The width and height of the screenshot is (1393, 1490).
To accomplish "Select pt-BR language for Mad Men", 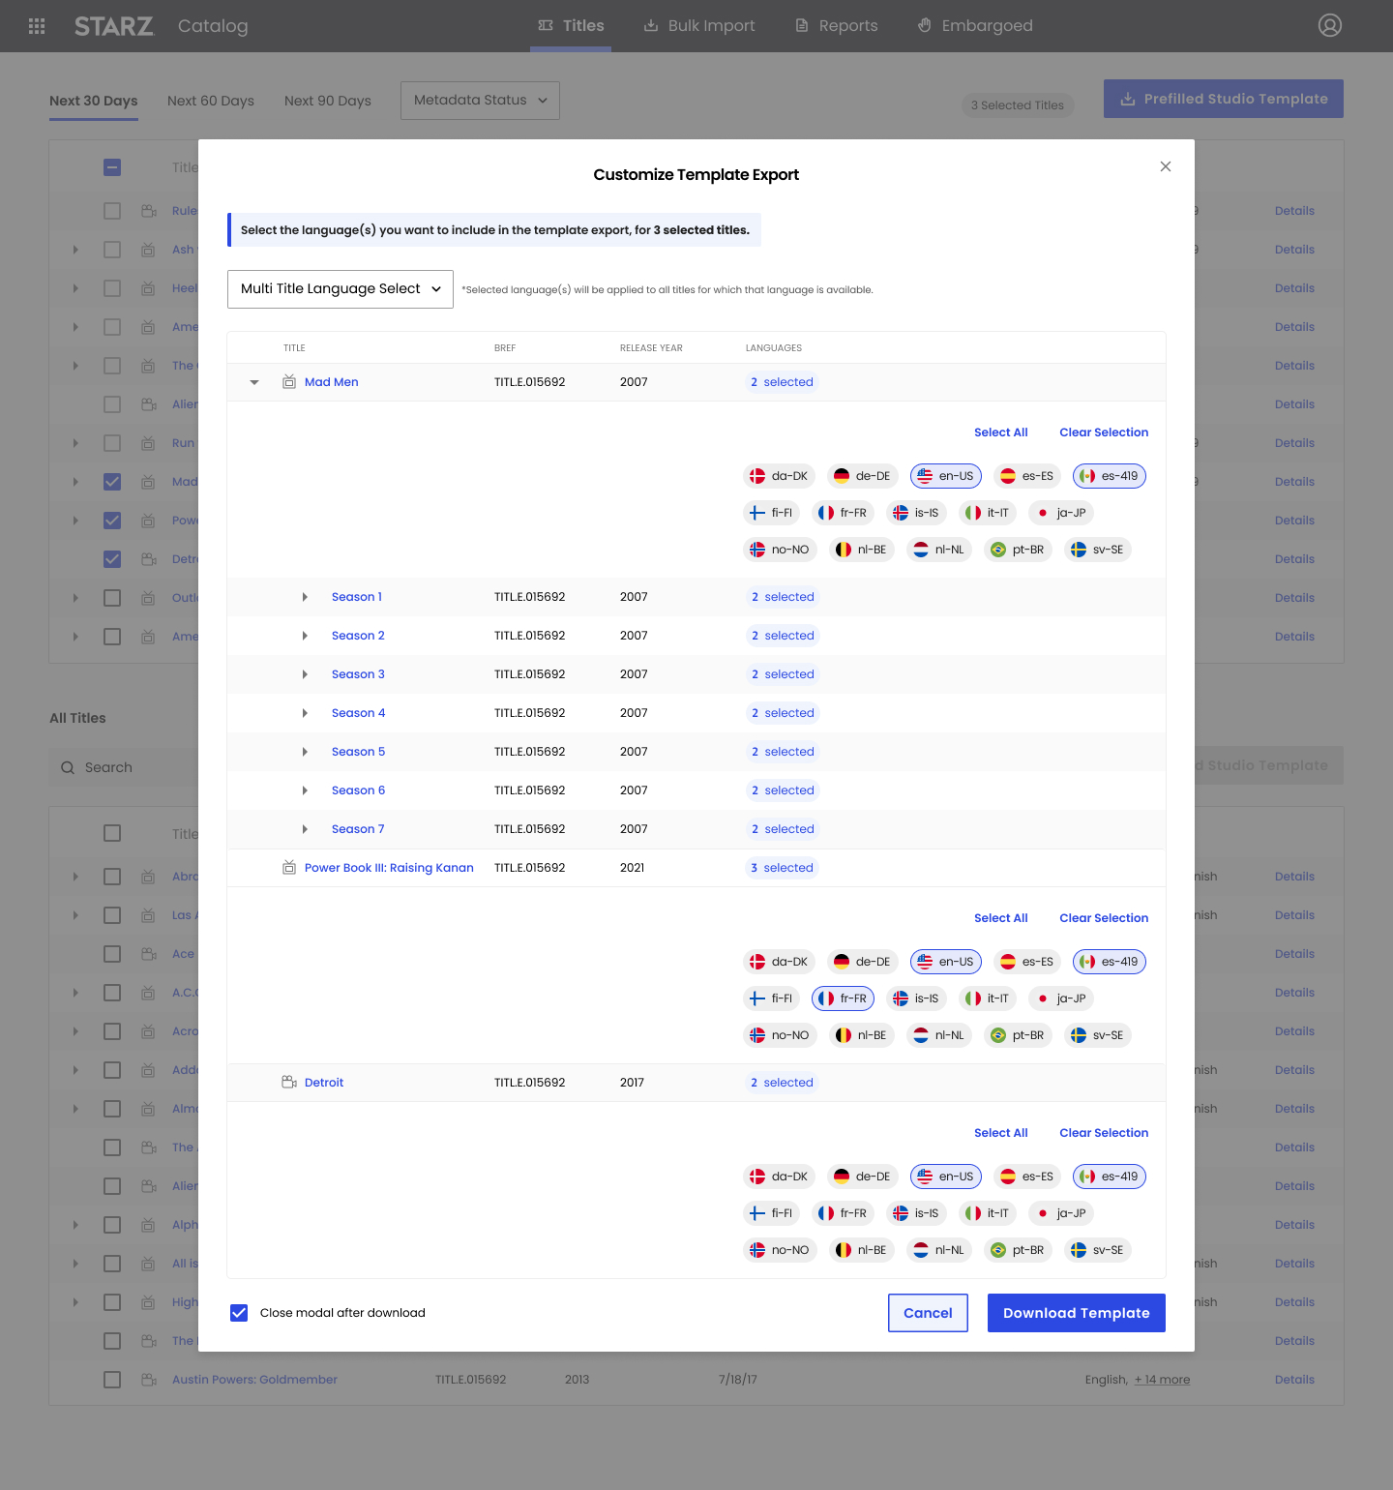I will [1019, 550].
